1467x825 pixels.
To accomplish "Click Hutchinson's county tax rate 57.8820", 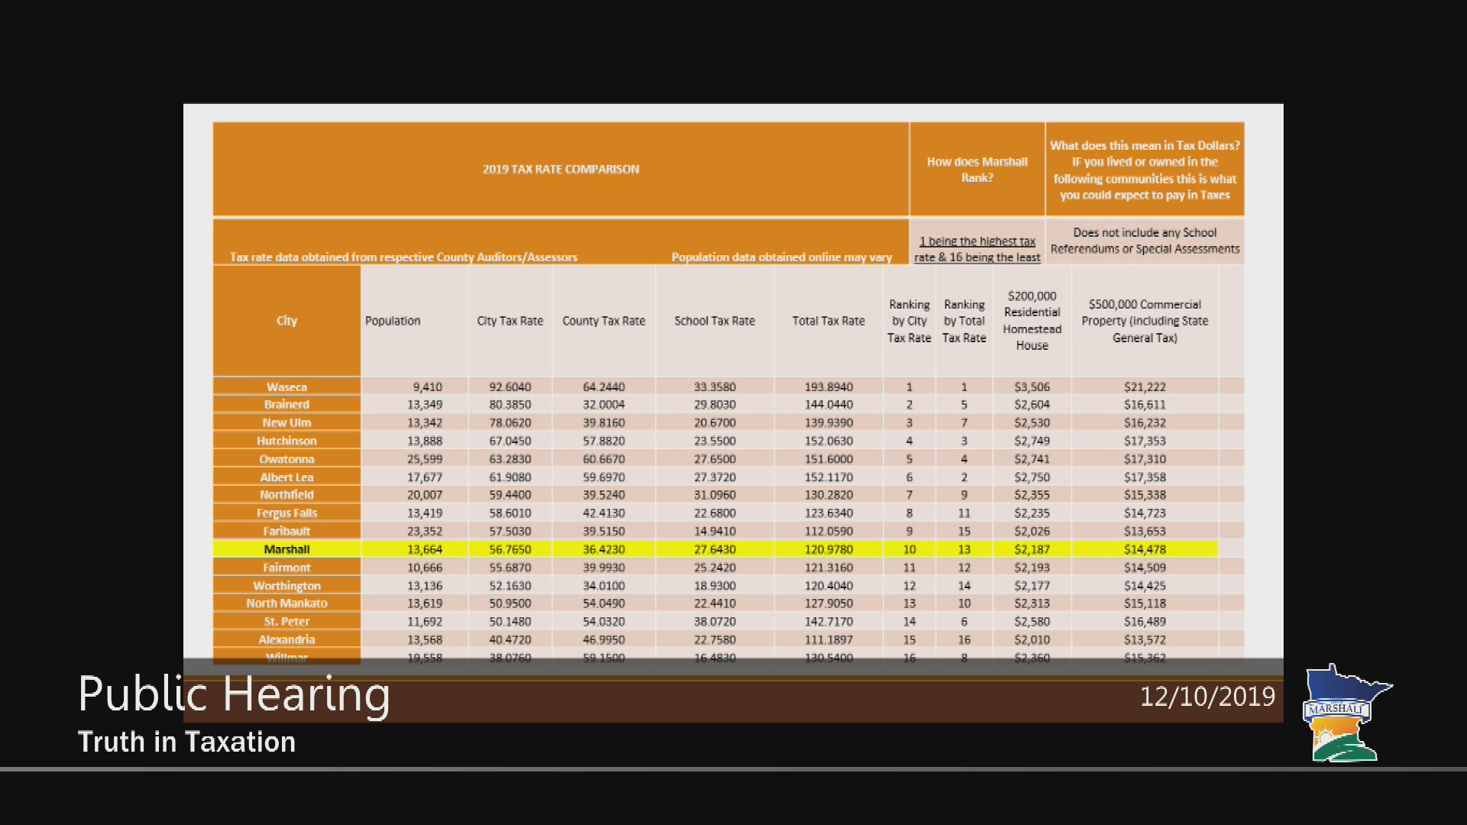I will (604, 441).
